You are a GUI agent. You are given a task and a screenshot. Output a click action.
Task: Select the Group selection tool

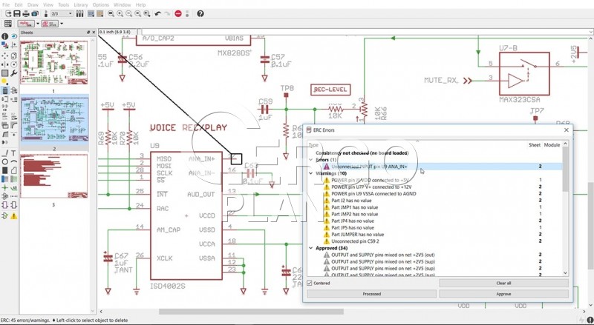point(4,73)
